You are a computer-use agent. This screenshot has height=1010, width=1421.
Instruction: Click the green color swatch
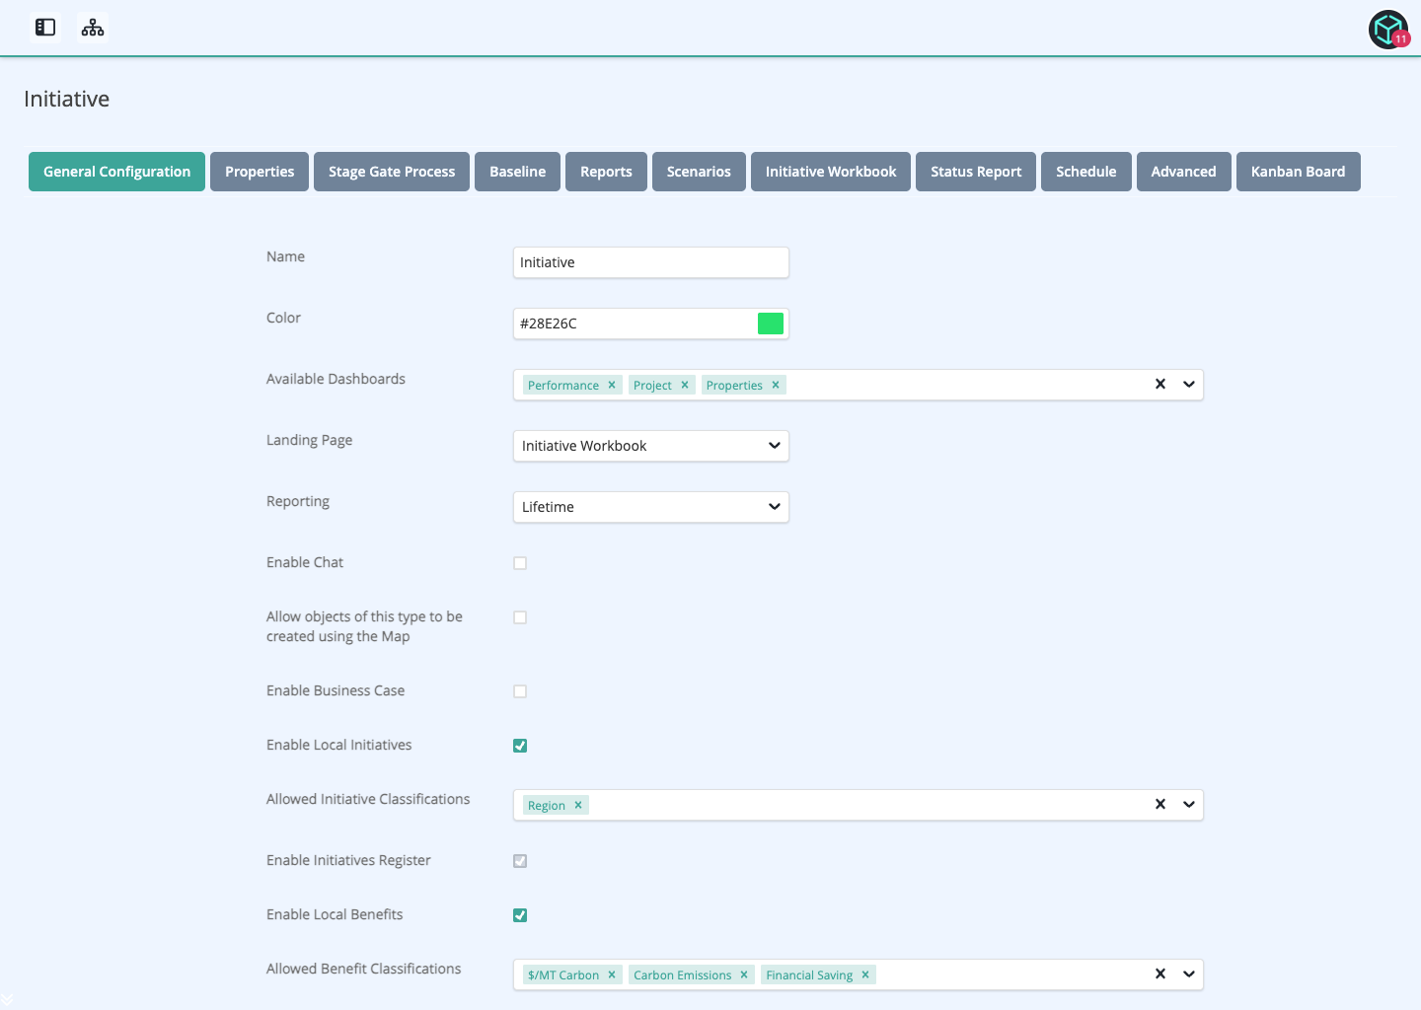(771, 324)
